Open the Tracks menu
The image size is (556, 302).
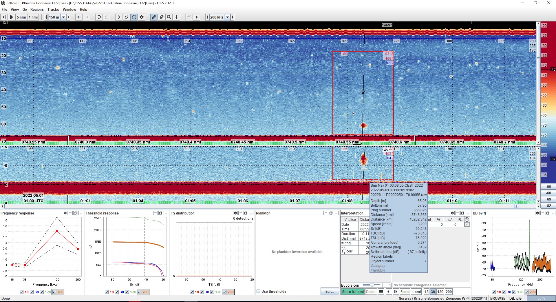coord(53,9)
